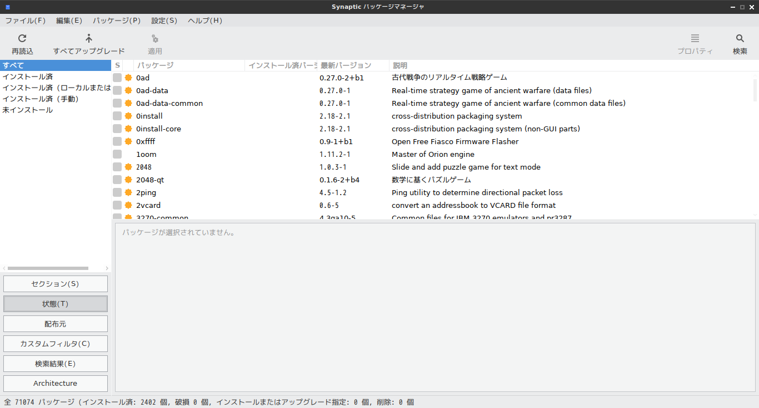The width and height of the screenshot is (759, 408).
Task: Click the プロパティ properties icon
Action: click(695, 38)
